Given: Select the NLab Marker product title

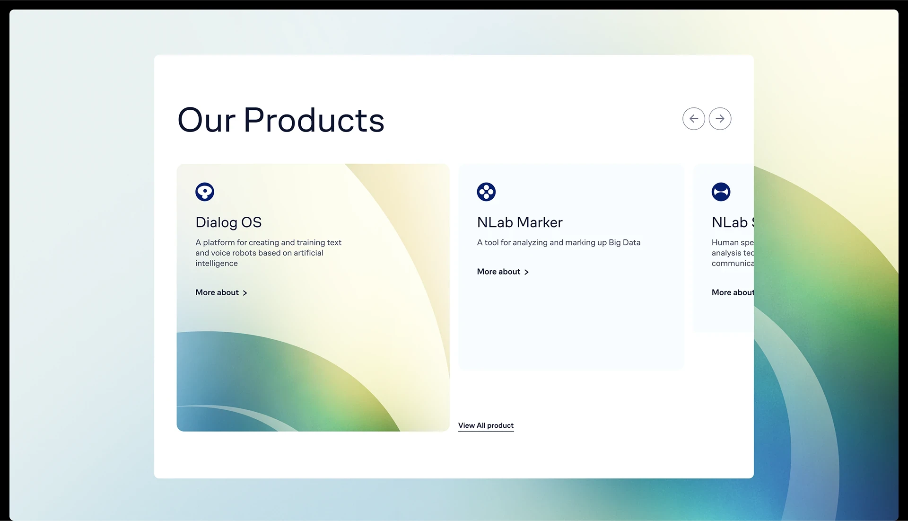Looking at the screenshot, I should tap(520, 222).
